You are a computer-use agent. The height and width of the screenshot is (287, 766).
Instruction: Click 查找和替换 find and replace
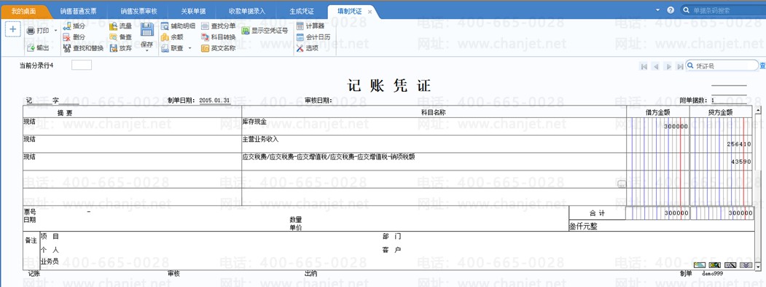point(83,48)
